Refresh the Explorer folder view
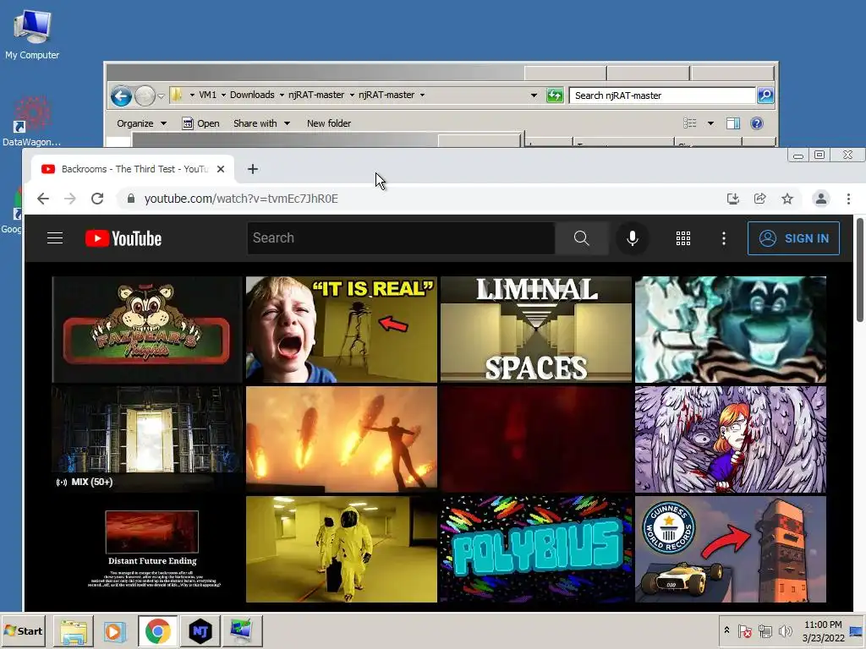This screenshot has width=866, height=649. (555, 95)
